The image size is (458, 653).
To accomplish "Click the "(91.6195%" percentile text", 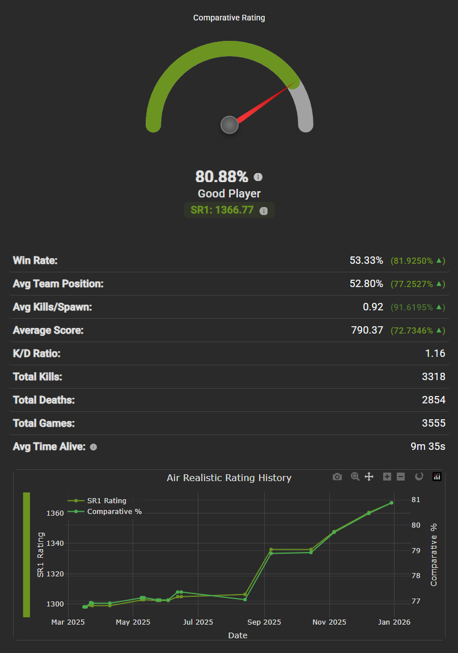I will tap(412, 307).
